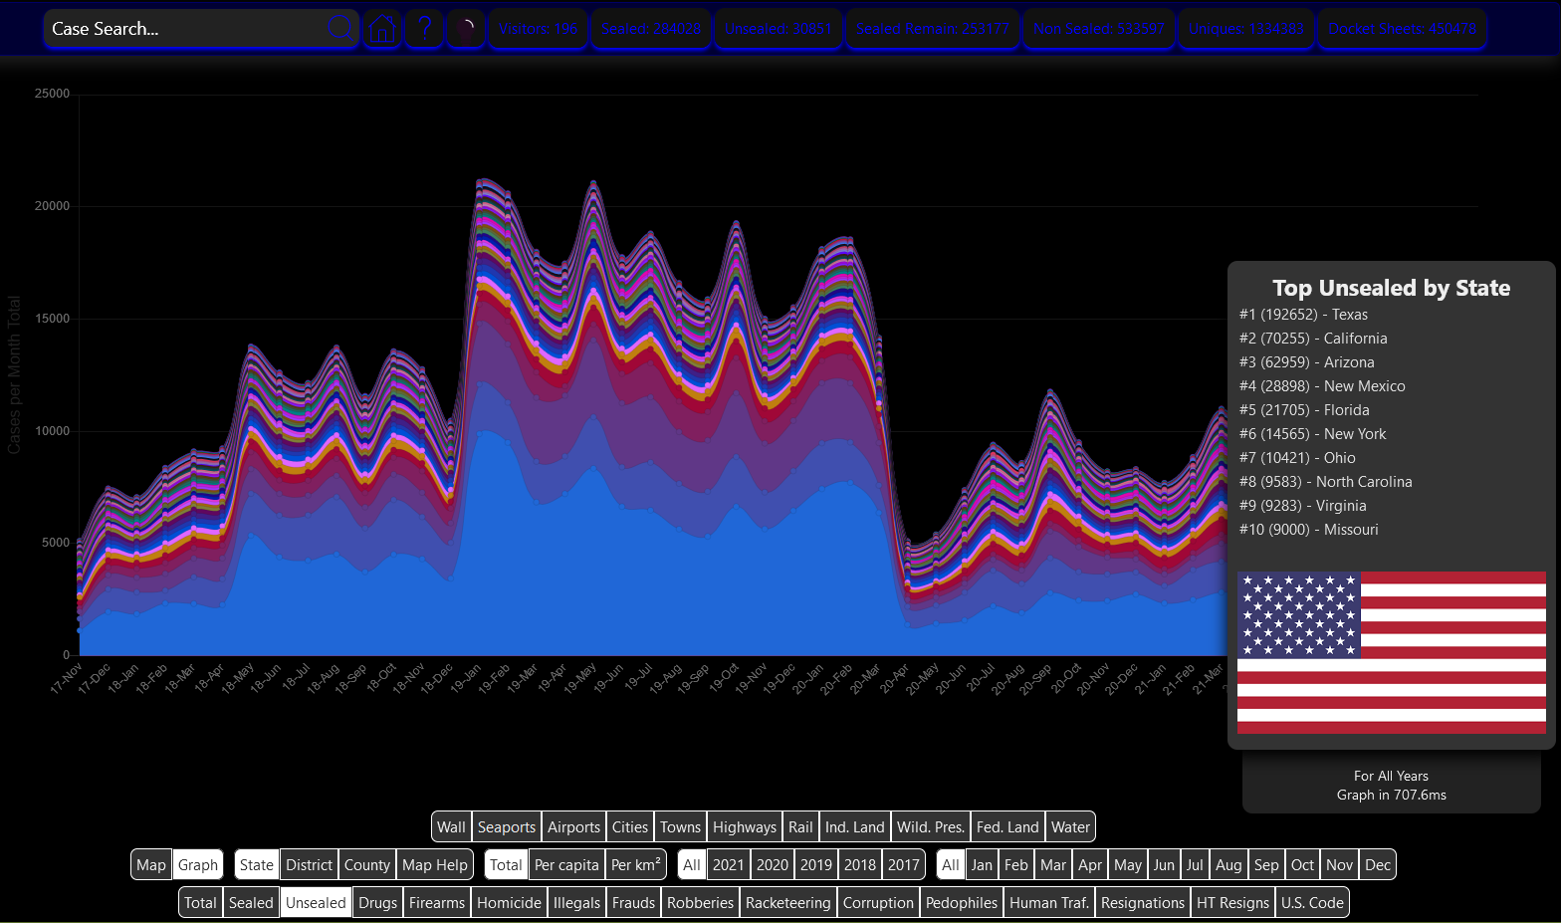Image resolution: width=1561 pixels, height=923 pixels.
Task: Filter by month Mar
Action: 1053,864
